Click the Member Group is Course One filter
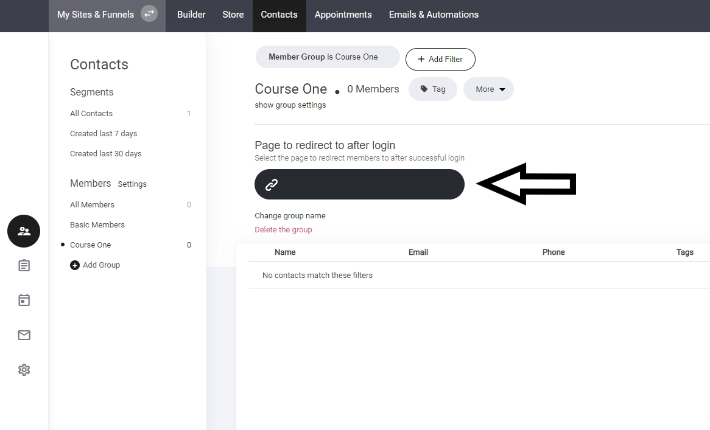This screenshot has height=430, width=710. tap(327, 57)
